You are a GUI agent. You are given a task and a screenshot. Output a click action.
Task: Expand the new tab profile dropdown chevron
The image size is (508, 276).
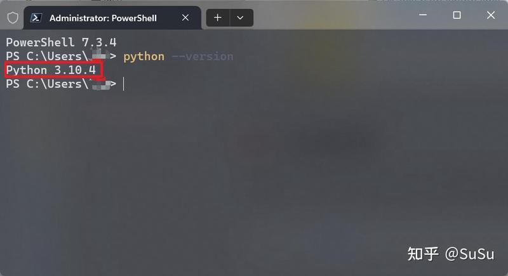240,18
